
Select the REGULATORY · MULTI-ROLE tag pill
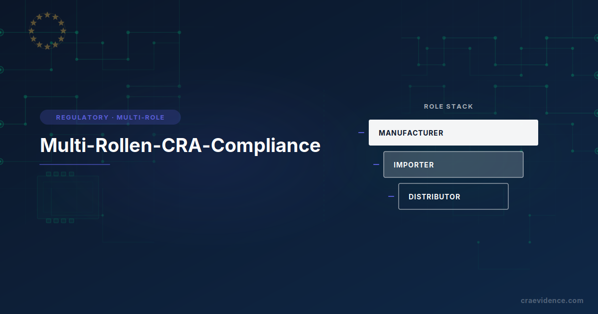click(x=110, y=117)
